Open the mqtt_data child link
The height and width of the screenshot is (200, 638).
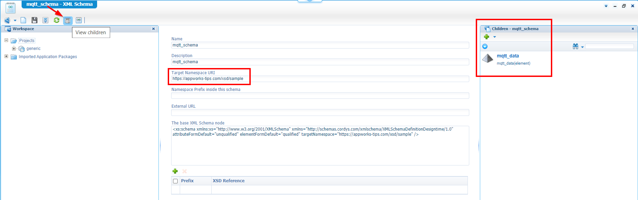(x=508, y=56)
